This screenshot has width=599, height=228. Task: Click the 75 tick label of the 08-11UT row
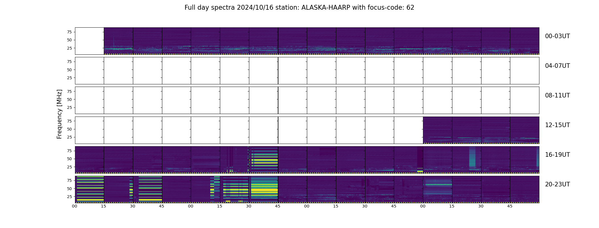coord(69,91)
